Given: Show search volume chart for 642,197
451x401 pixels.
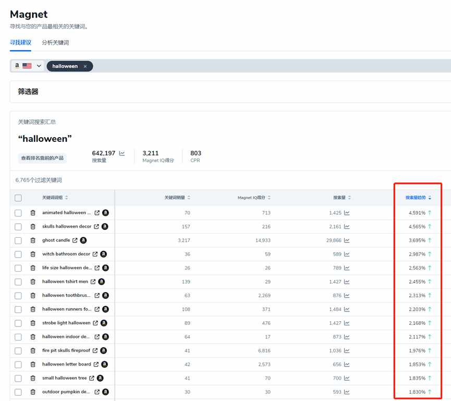Looking at the screenshot, I should 122,153.
